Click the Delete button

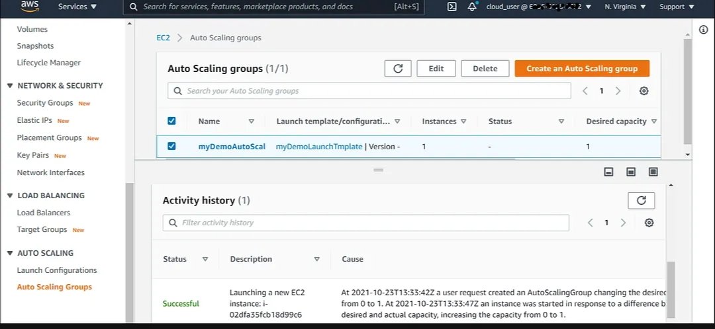click(485, 68)
